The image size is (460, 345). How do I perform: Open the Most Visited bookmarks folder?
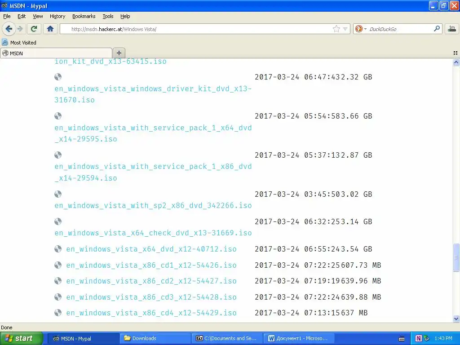pos(19,43)
